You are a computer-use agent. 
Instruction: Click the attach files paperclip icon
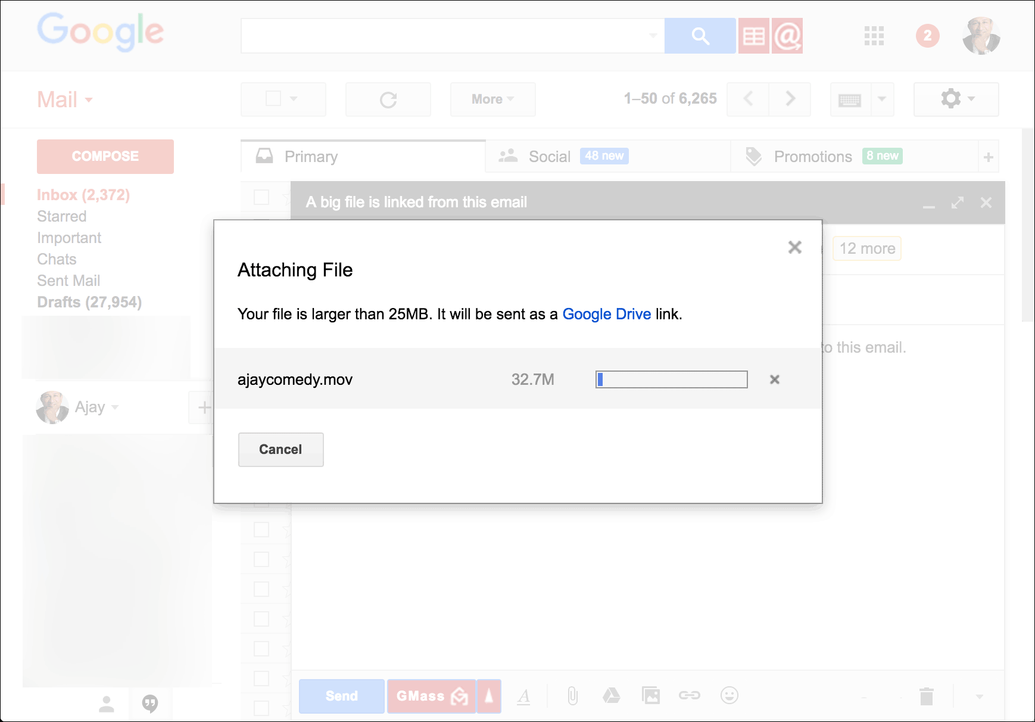pos(573,696)
